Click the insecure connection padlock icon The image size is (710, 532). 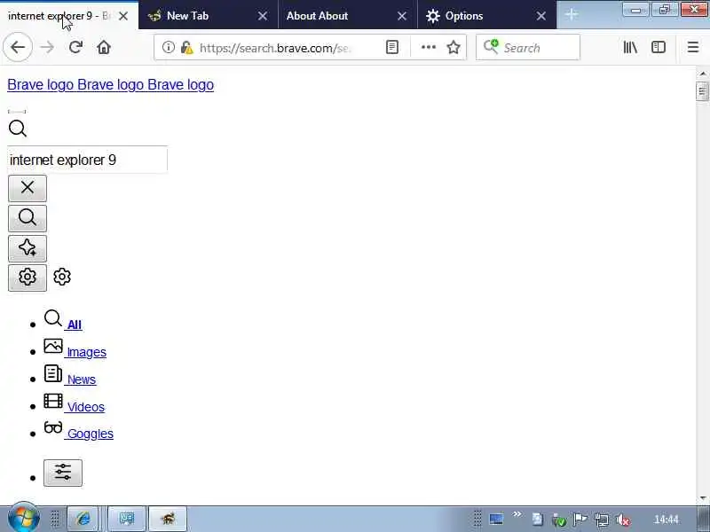186,47
